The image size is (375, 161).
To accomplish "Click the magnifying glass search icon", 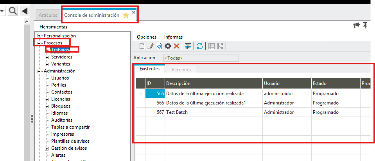I will pyautogui.click(x=13, y=11).
